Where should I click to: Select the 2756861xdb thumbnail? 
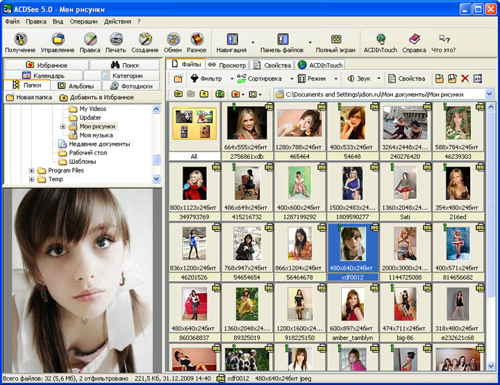click(247, 131)
